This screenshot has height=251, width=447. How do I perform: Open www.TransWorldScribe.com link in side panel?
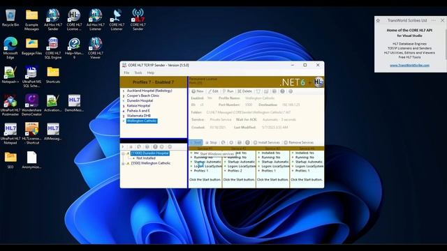(409, 65)
